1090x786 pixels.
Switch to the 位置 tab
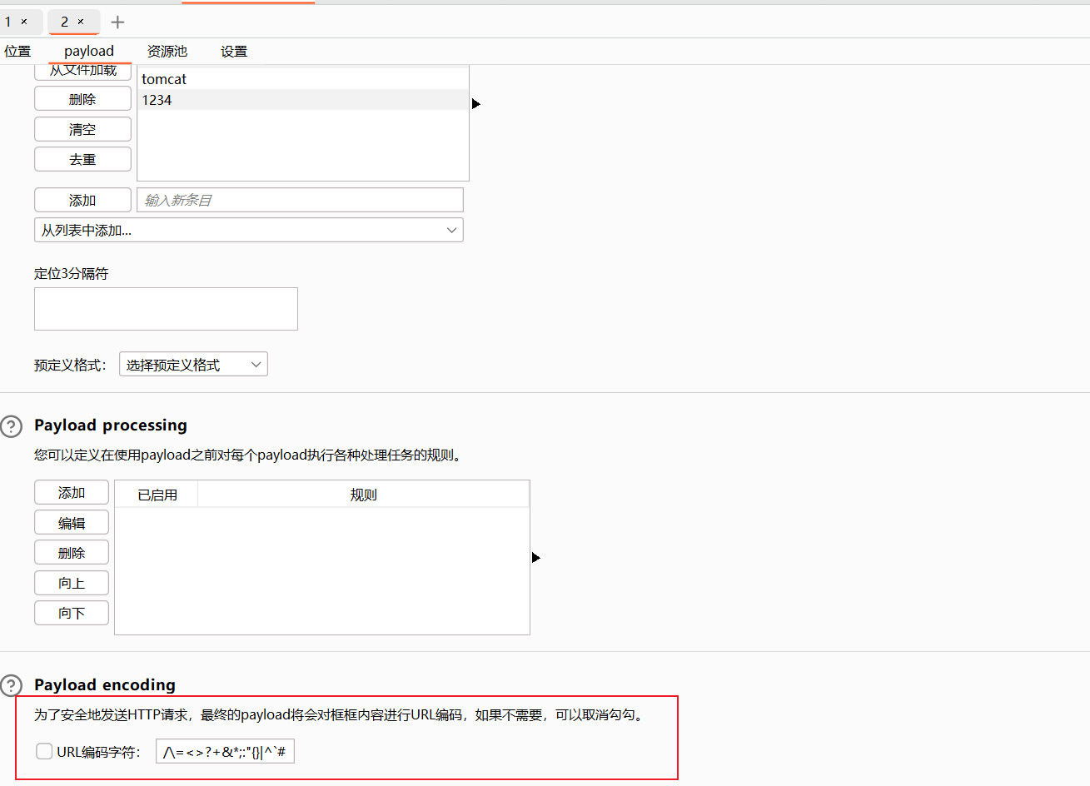pyautogui.click(x=17, y=52)
